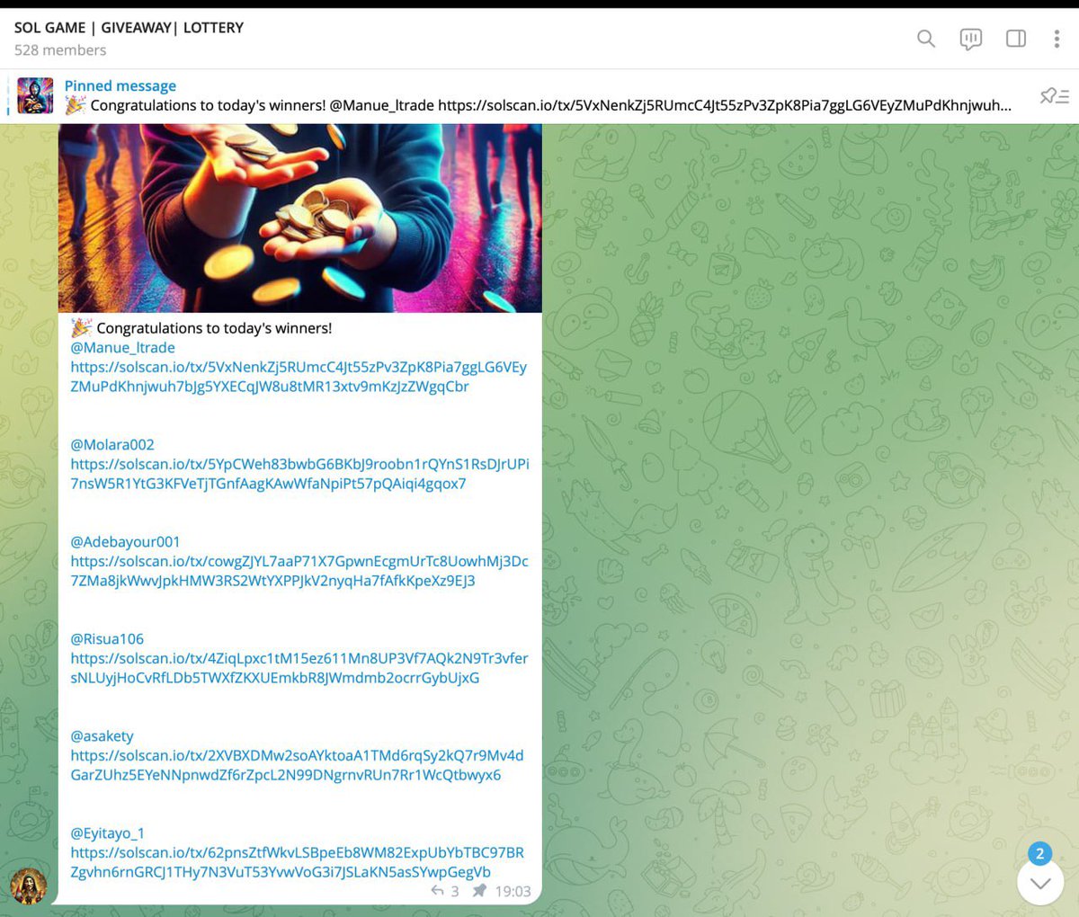This screenshot has height=917, width=1079.
Task: Open the Pinned message banner text
Action: 538,95
